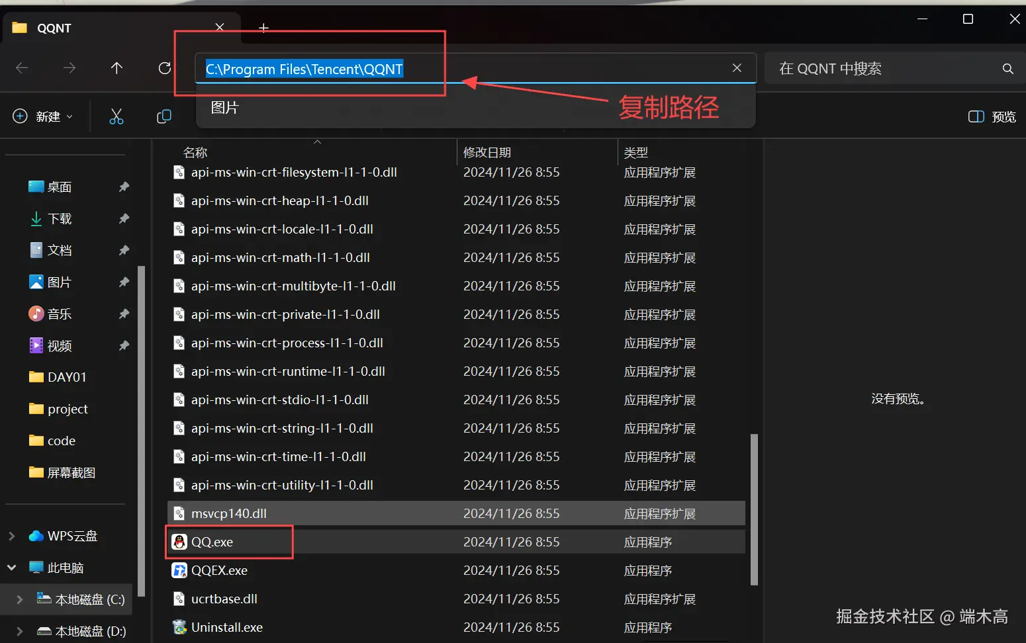The width and height of the screenshot is (1026, 643).
Task: Select api-ms-win-crt-locale-l1-1-0.dll
Action: pos(456,230)
